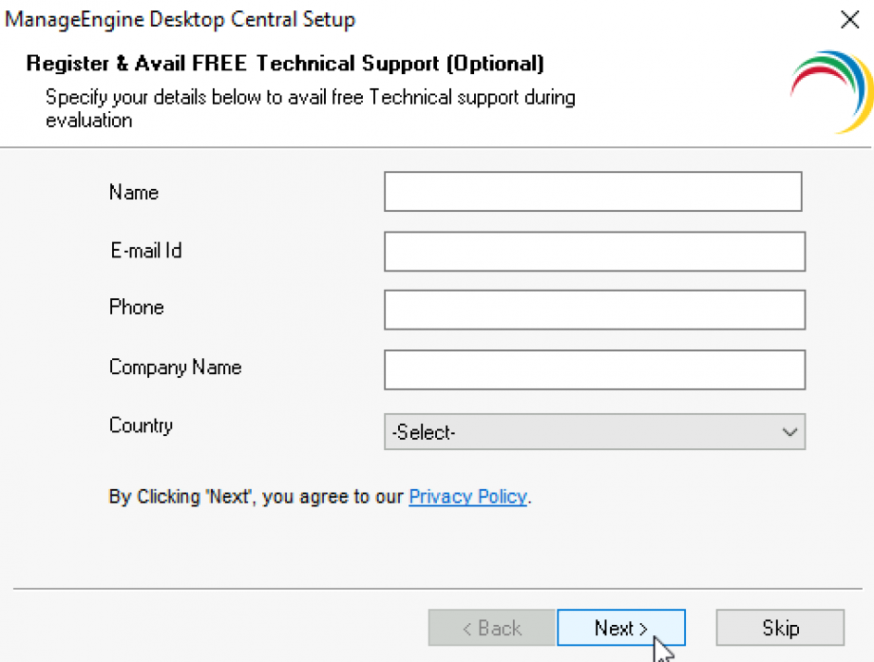Click the Name field label
This screenshot has width=874, height=662.
tap(133, 192)
